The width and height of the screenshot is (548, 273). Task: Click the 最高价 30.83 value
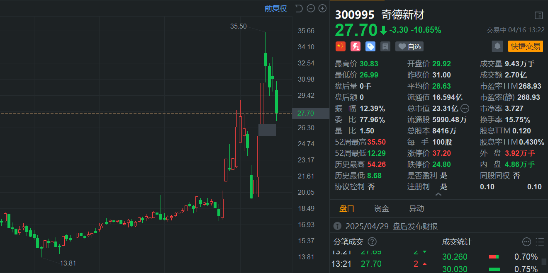pos(369,64)
